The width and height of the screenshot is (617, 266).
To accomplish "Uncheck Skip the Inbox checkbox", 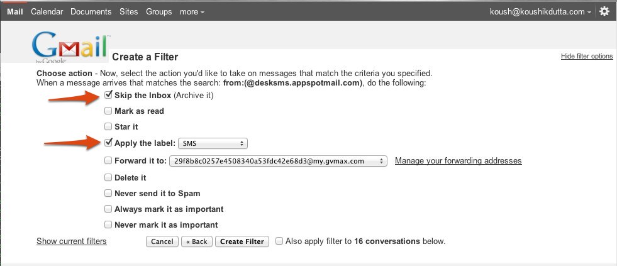I will pyautogui.click(x=109, y=95).
